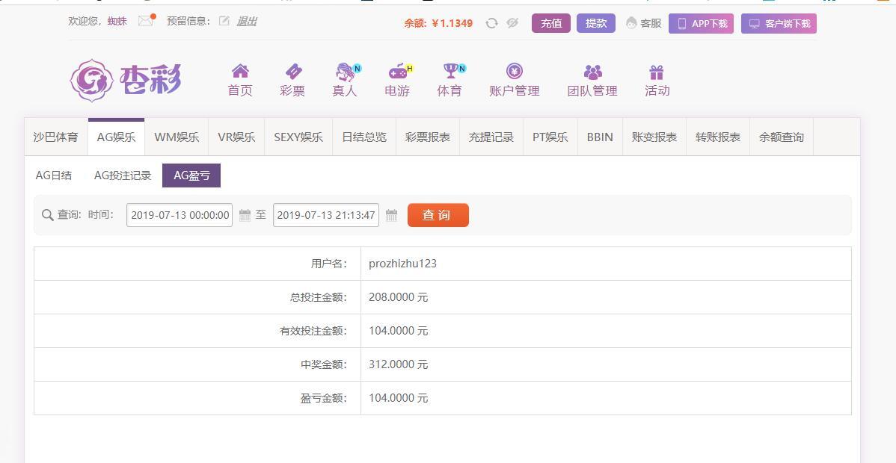Hide the balance with eye icon
This screenshot has width=896, height=463.
512,23
